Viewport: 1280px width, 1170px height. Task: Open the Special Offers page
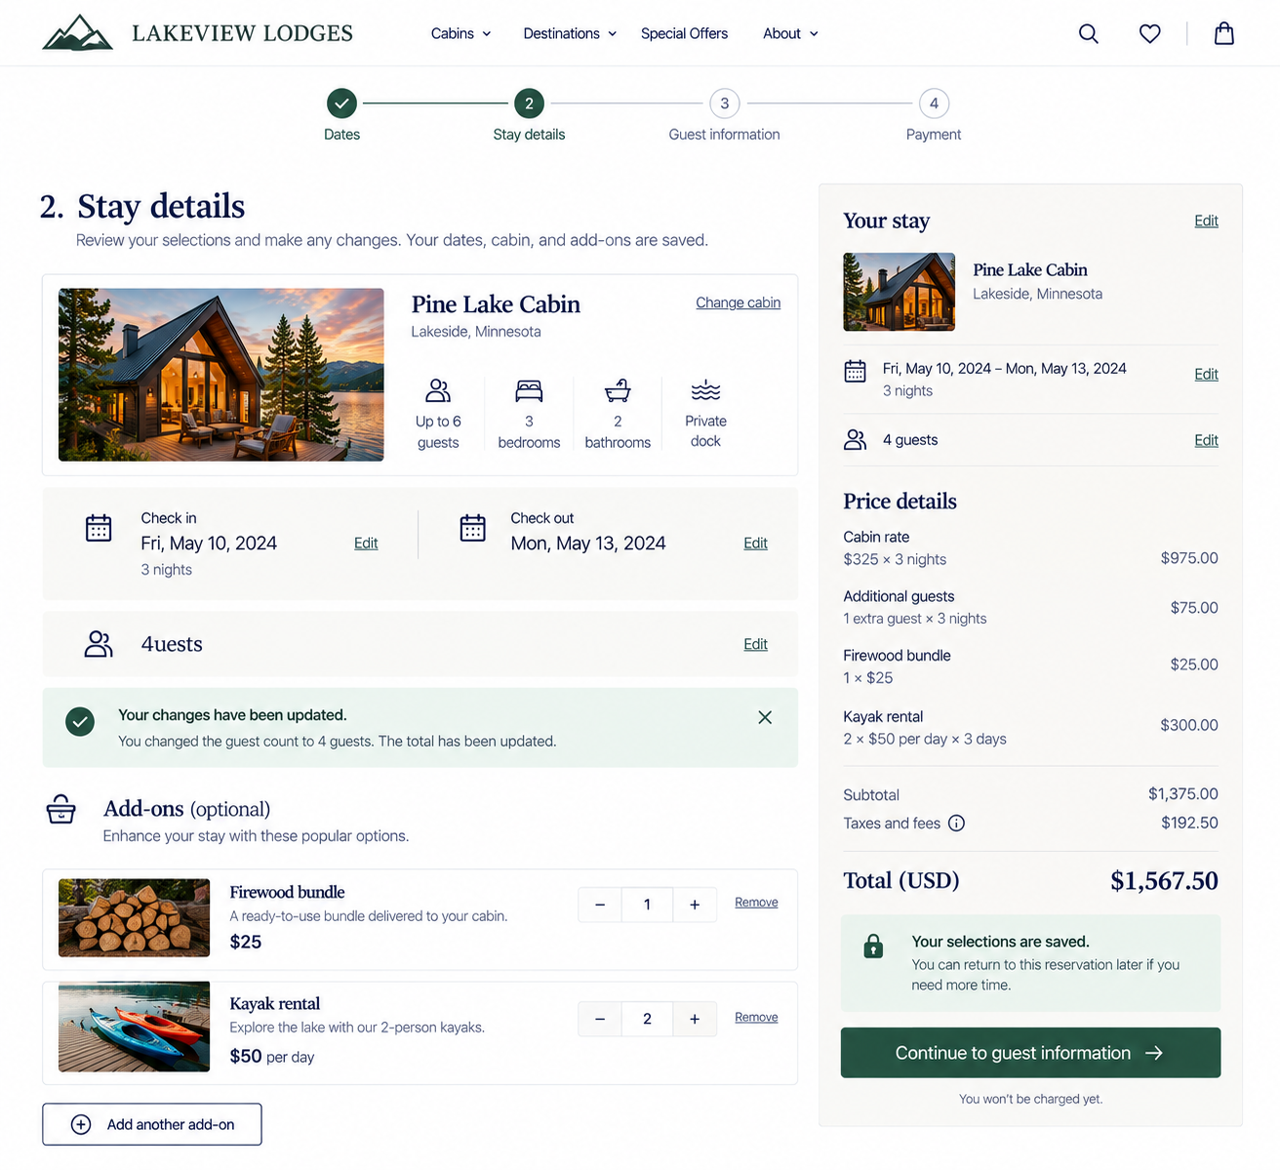pos(684,33)
